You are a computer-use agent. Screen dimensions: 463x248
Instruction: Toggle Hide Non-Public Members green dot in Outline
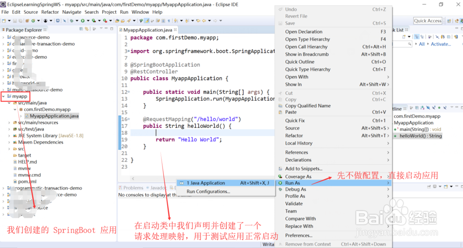coord(439,108)
